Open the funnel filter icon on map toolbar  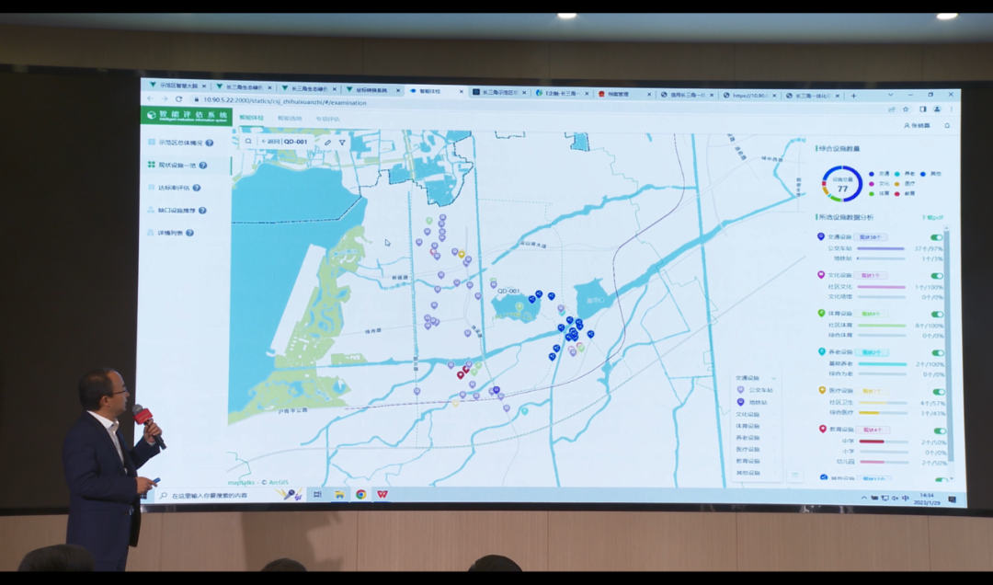[x=343, y=142]
